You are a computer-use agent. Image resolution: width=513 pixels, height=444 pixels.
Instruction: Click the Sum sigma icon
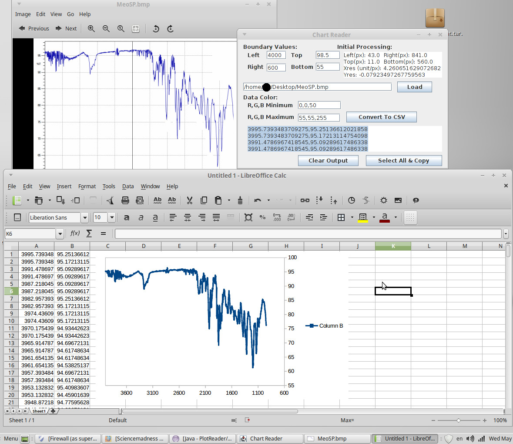click(89, 234)
